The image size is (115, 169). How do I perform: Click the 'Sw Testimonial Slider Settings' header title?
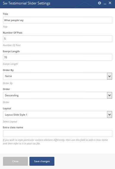point(26,3)
